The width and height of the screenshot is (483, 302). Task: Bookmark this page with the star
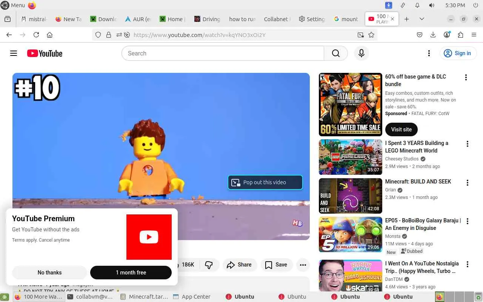point(371,35)
